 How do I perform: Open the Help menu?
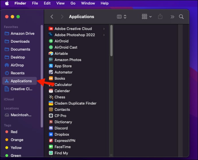pyautogui.click(x=104, y=3)
